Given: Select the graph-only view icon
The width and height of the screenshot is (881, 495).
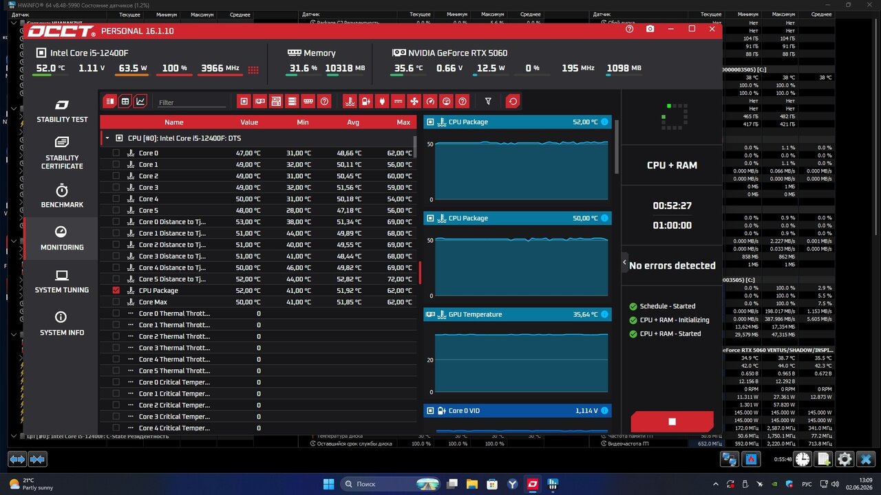Looking at the screenshot, I should (x=140, y=101).
